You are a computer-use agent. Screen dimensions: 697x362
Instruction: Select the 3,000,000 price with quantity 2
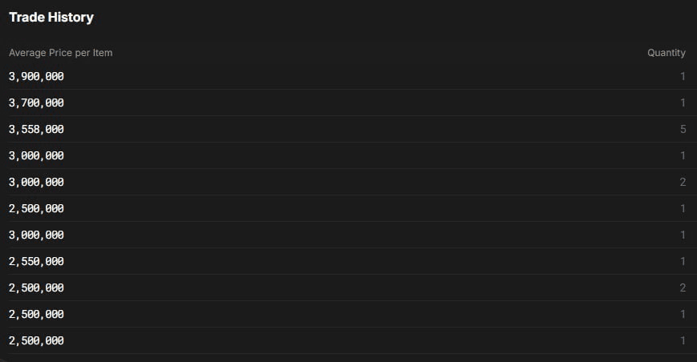coord(36,182)
